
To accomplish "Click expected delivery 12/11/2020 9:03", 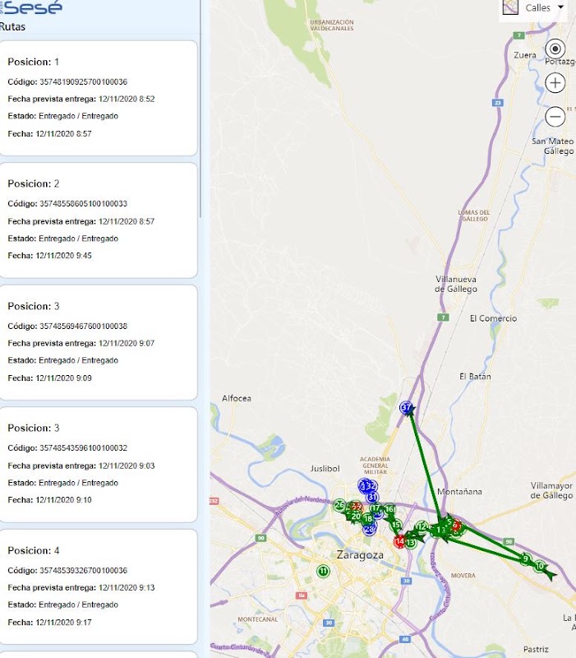I will point(127,466).
